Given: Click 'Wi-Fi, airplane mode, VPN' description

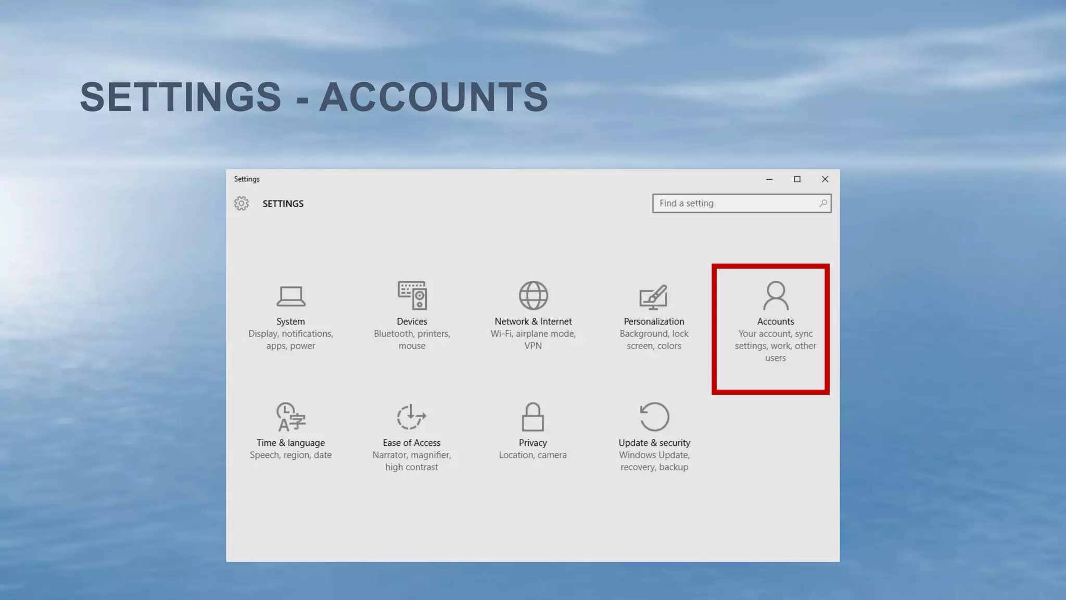Looking at the screenshot, I should click(x=533, y=340).
